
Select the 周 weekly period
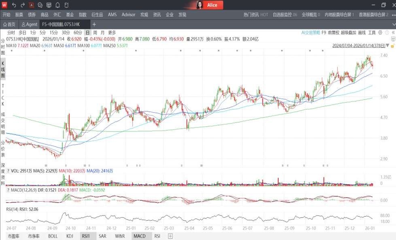95,32
